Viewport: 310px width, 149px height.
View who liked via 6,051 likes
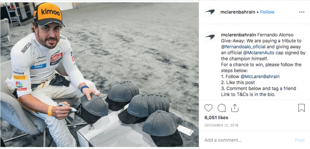[x=216, y=118]
